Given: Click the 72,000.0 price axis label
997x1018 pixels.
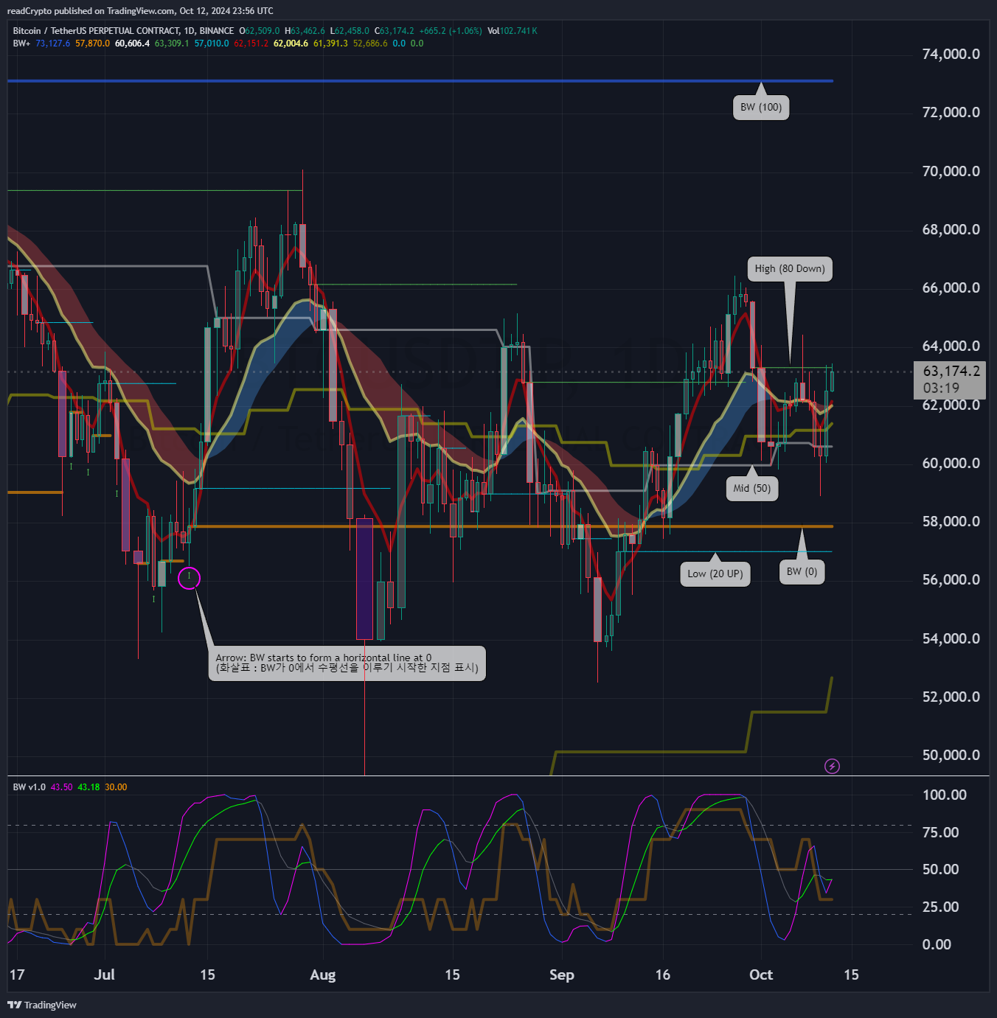Looking at the screenshot, I should (x=951, y=112).
